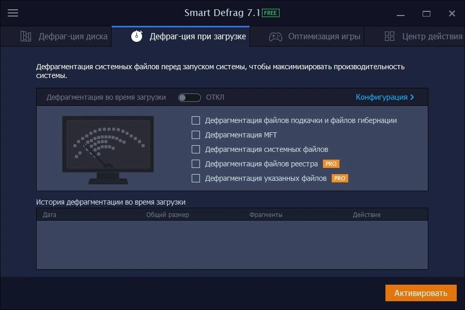Click the green FREE badge

(x=270, y=13)
